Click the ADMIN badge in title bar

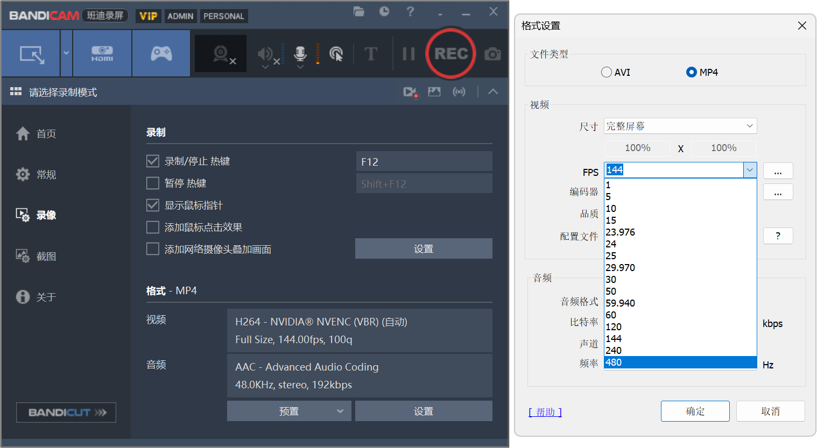[180, 16]
